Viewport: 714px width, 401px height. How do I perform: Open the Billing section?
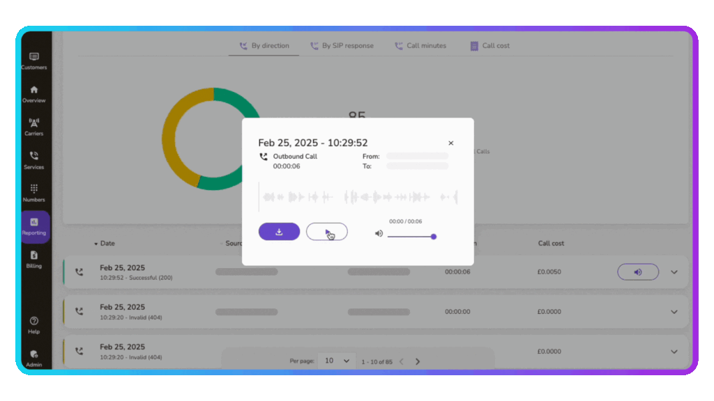tap(33, 259)
